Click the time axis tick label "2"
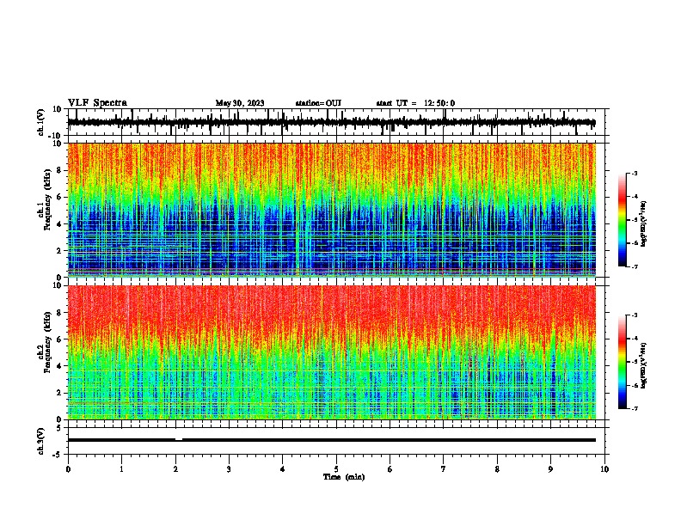Screen dimensions: 681x526 (175, 469)
